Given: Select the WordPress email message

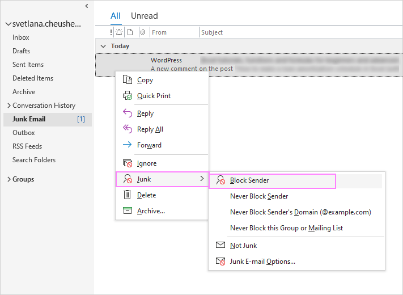Looking at the screenshot, I should [x=249, y=65].
